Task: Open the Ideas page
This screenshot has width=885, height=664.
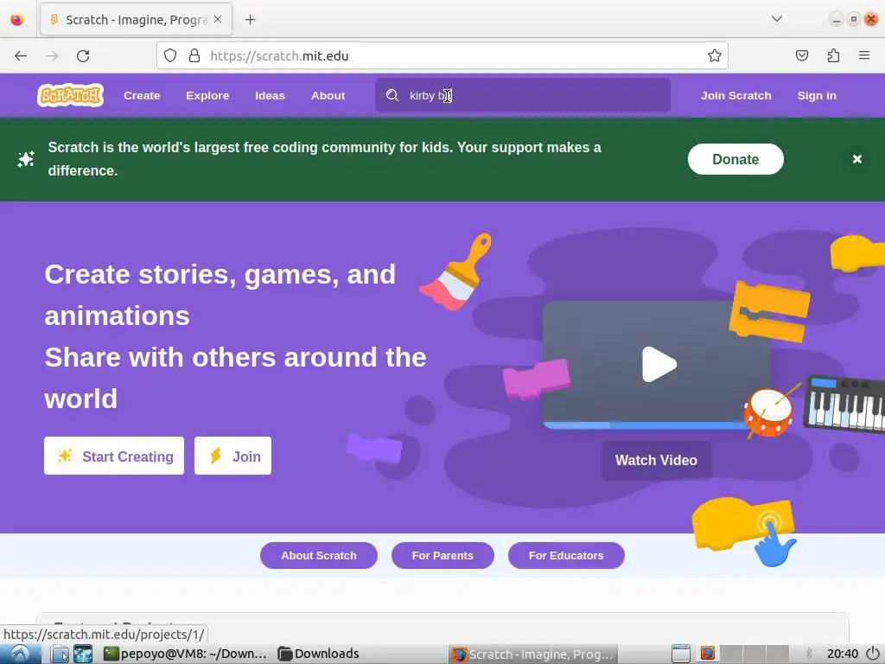Action: pyautogui.click(x=270, y=95)
